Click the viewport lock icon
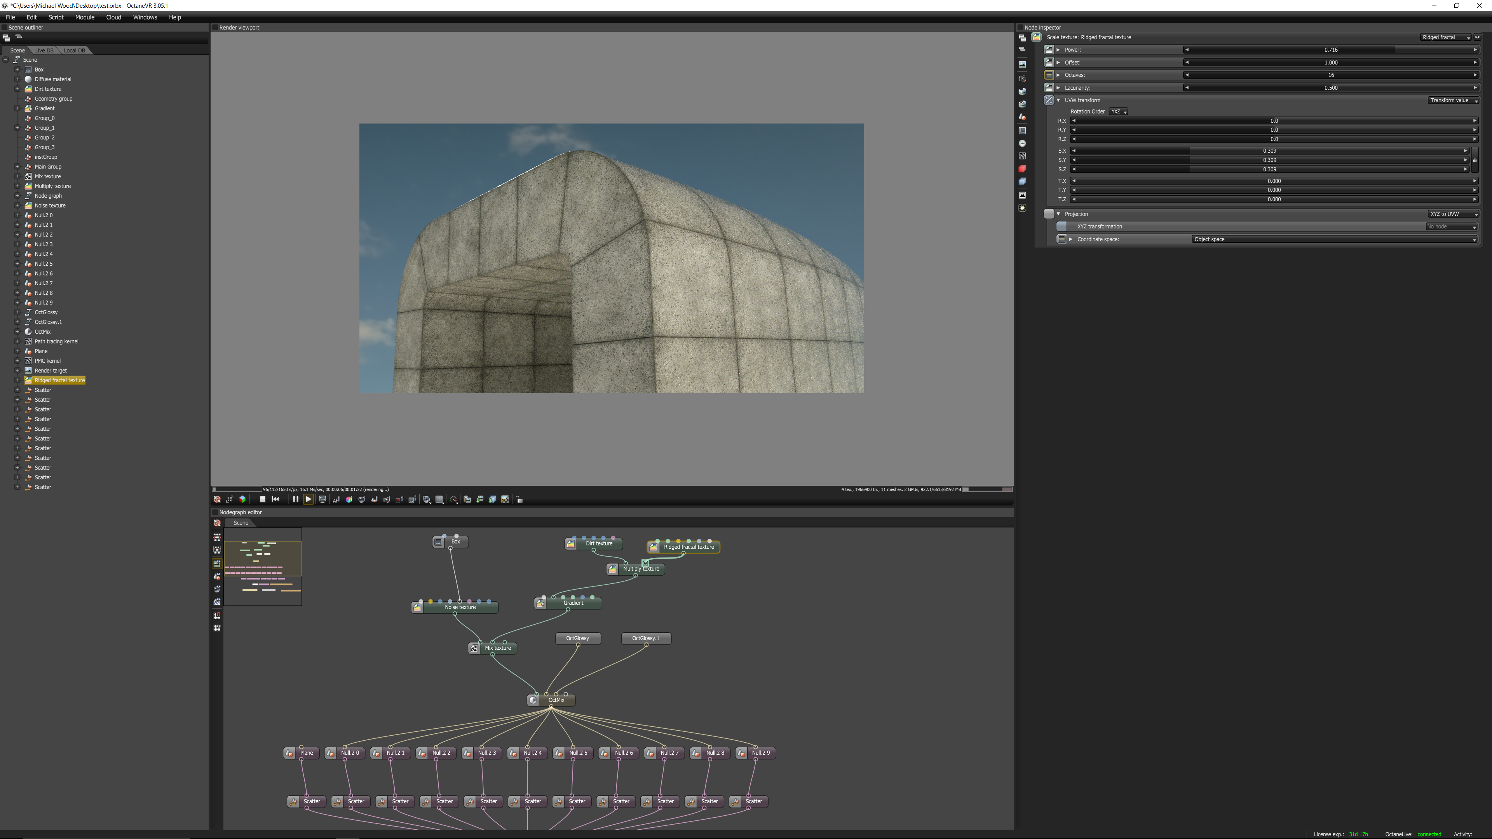The height and width of the screenshot is (839, 1492). click(x=519, y=499)
